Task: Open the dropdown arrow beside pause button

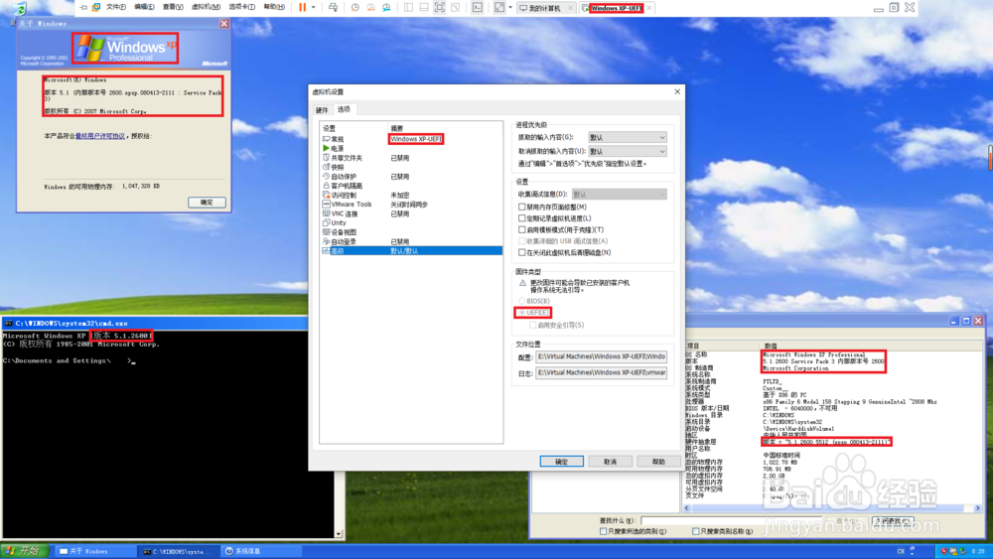Action: (314, 8)
